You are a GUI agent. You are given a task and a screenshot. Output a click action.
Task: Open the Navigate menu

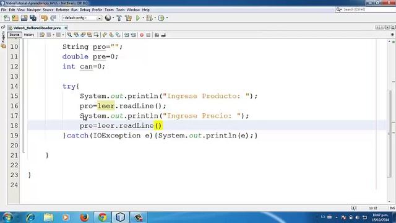tap(33, 10)
